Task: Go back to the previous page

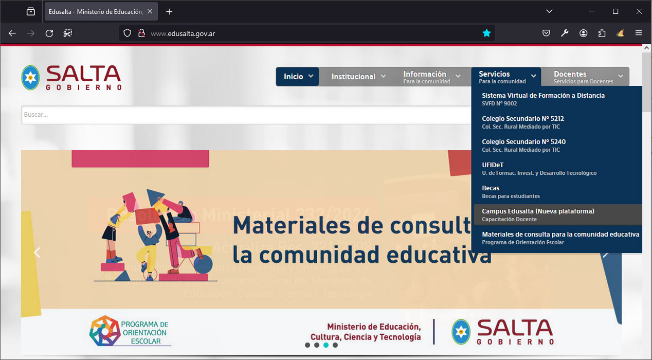Action: [x=12, y=33]
